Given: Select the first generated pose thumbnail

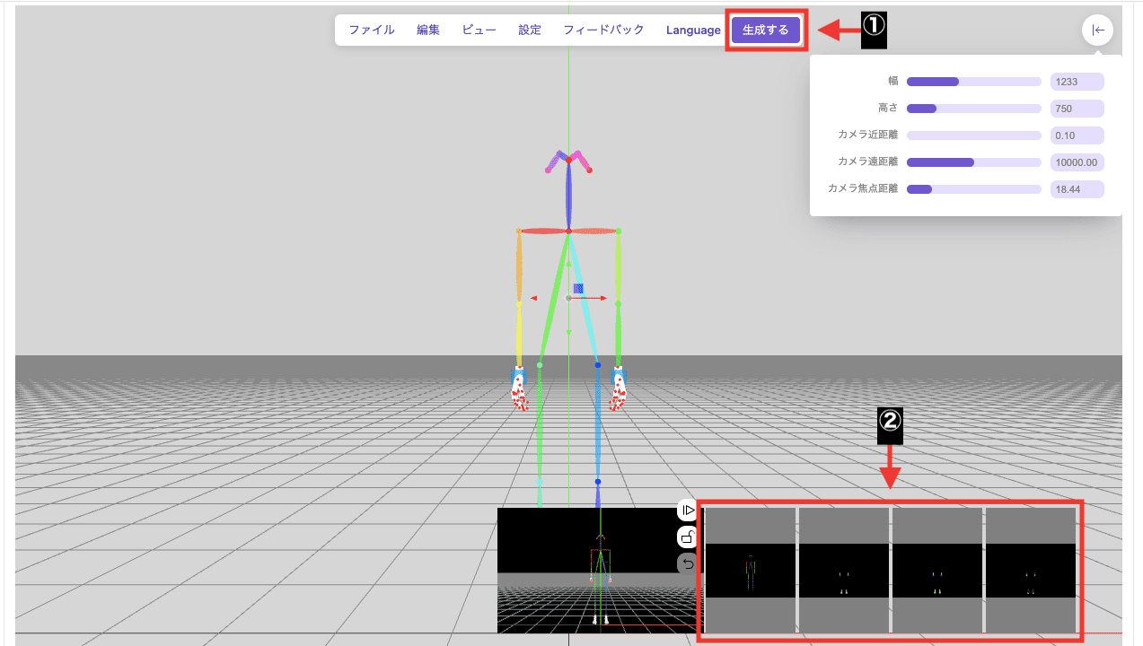Looking at the screenshot, I should tap(751, 571).
